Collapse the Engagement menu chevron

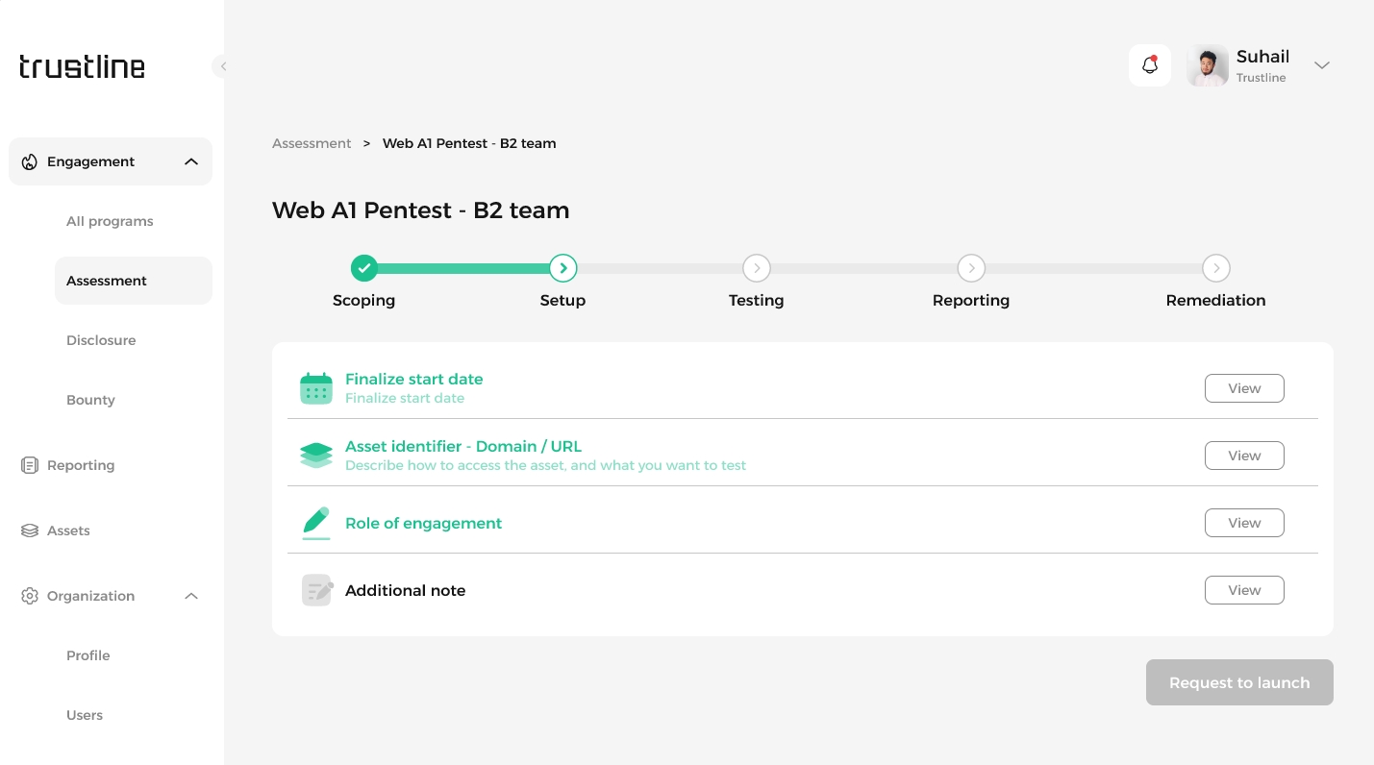(x=191, y=161)
